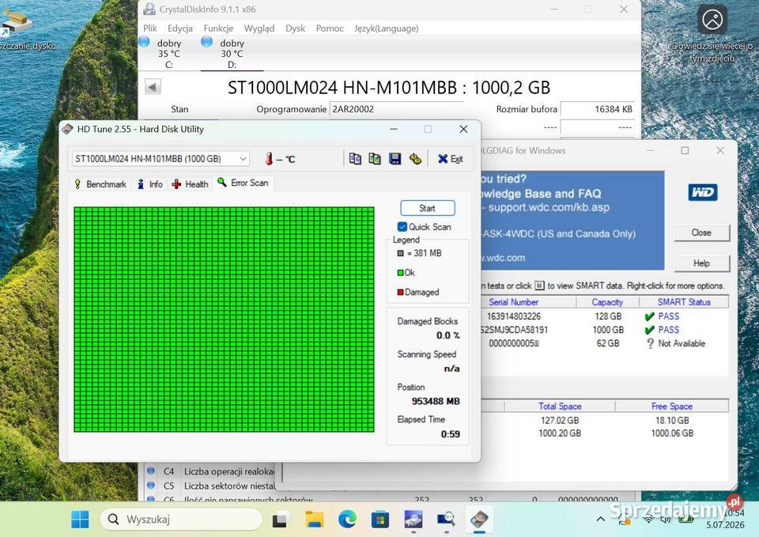Open the Wygląd menu in CrystalDiskInfo
The width and height of the screenshot is (759, 537).
[259, 28]
